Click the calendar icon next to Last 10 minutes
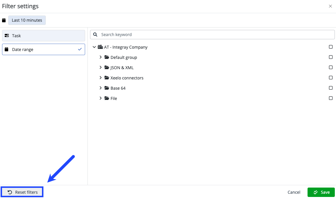 click(x=4, y=20)
